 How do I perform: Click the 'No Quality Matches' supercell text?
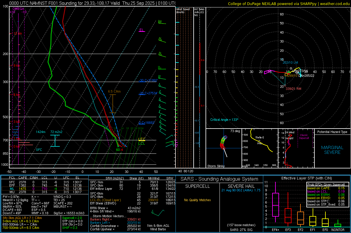(198, 200)
